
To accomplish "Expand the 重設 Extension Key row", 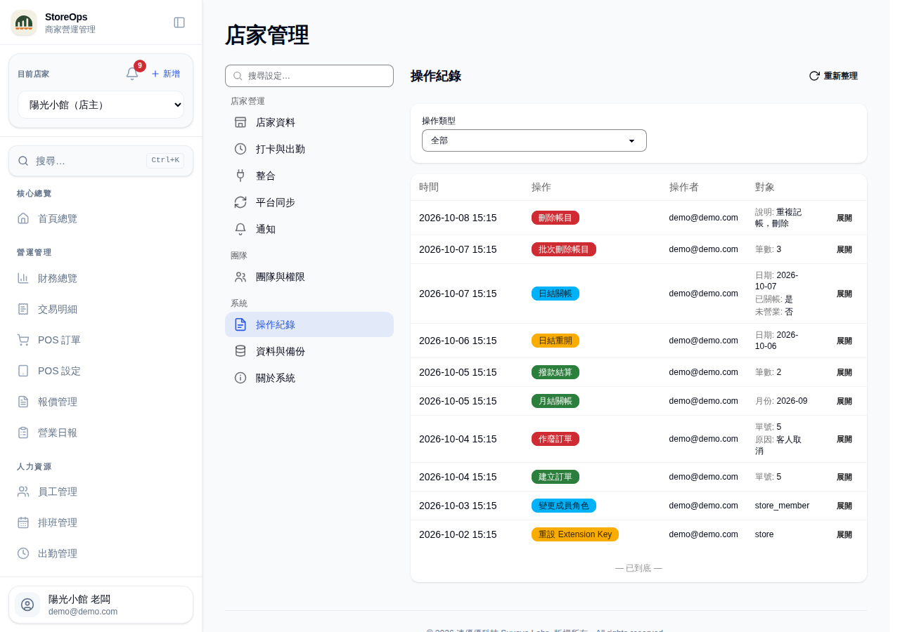I will pos(844,534).
